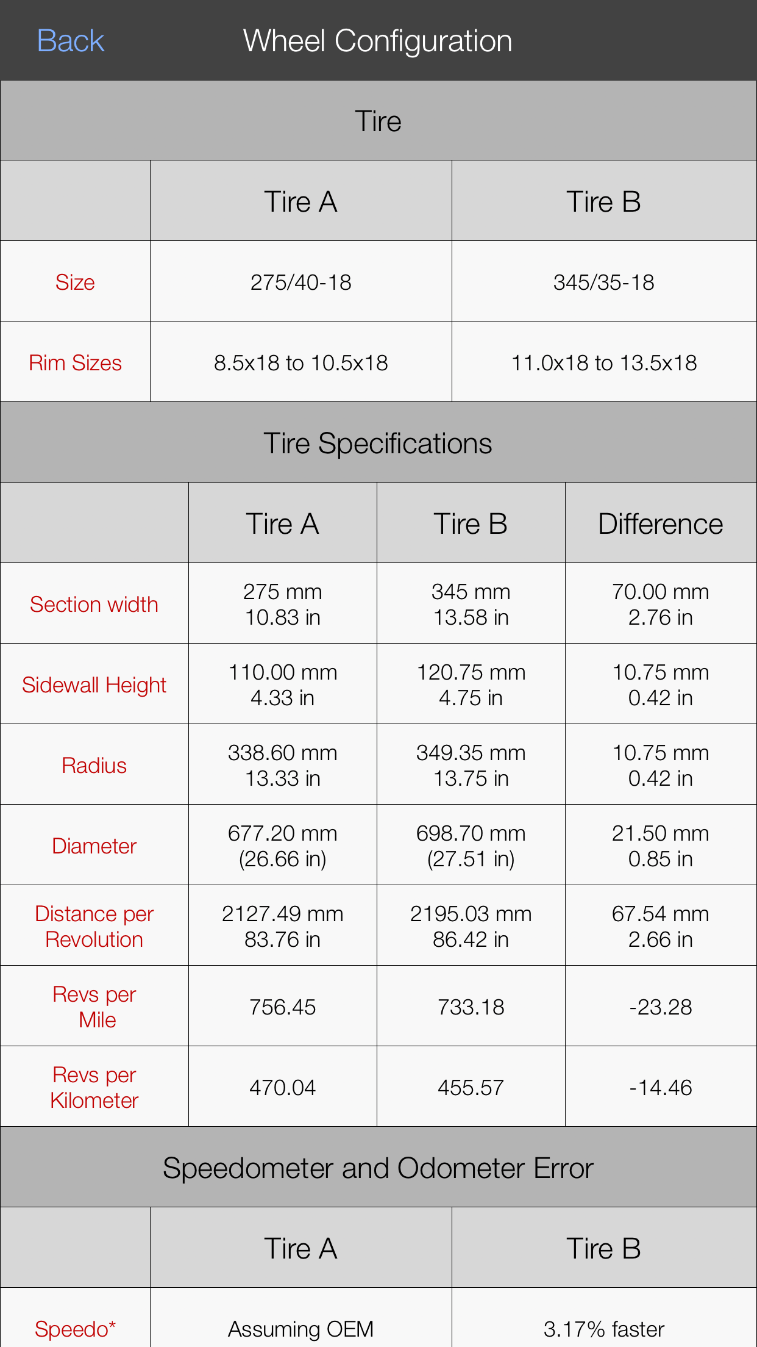Image resolution: width=757 pixels, height=1347 pixels.
Task: Tap the Back button
Action: click(71, 41)
